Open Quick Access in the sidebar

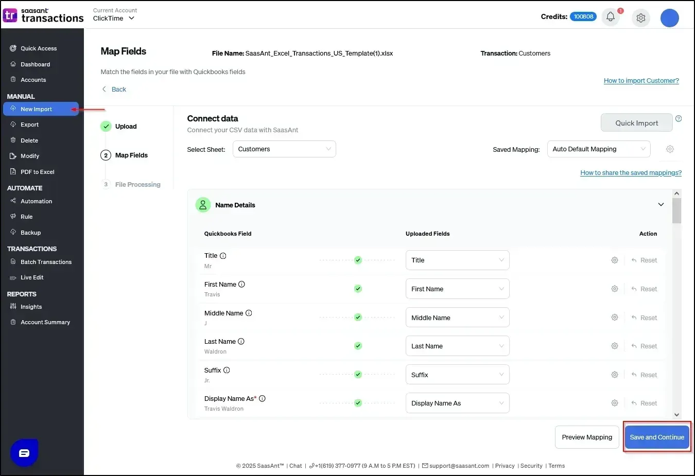click(39, 48)
